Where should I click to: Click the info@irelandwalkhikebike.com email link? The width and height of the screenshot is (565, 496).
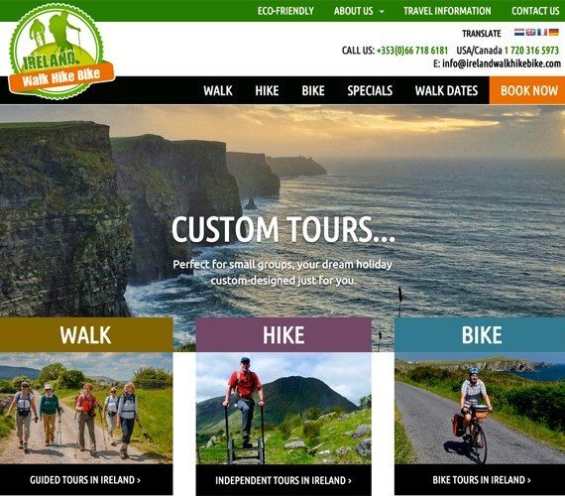pyautogui.click(x=502, y=63)
